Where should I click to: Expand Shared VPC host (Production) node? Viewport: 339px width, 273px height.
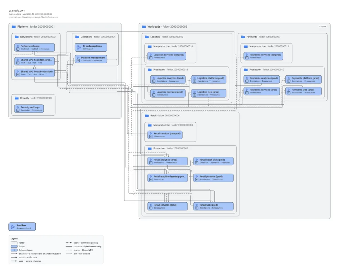pyautogui.click(x=18, y=75)
